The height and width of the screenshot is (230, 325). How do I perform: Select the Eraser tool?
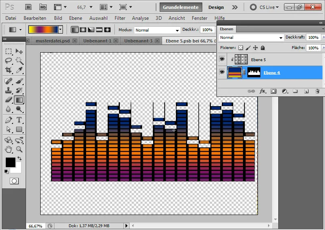tap(9, 100)
